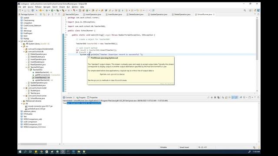
Task: Toggle Scroll Lock in Console toolbar
Action: point(226,97)
